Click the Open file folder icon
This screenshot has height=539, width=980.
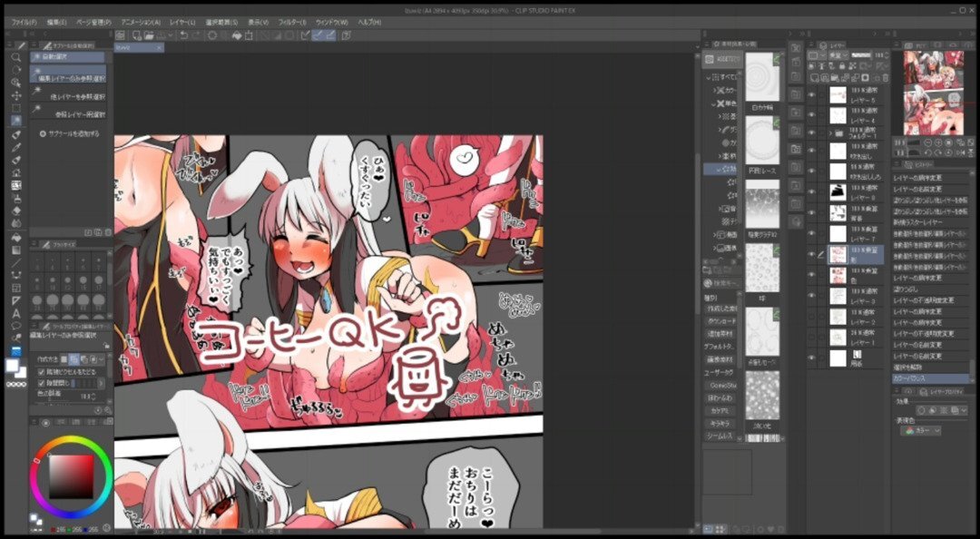click(148, 35)
